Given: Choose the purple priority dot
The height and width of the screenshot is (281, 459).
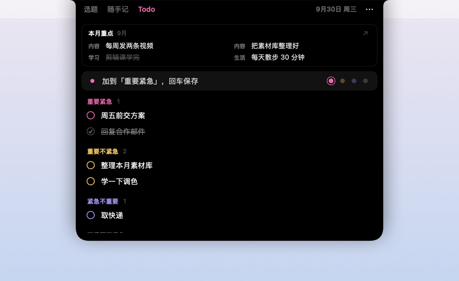Looking at the screenshot, I should [x=354, y=81].
